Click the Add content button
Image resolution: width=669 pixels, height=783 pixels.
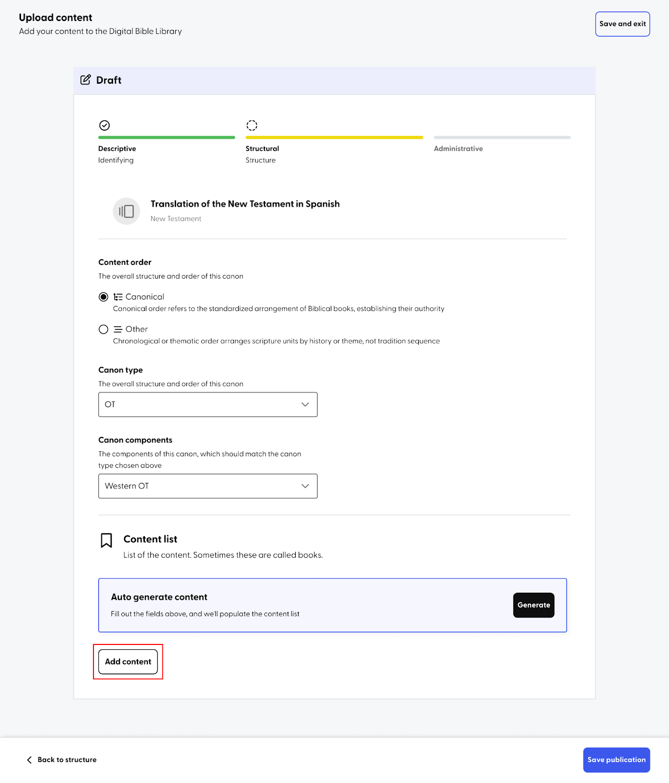(x=128, y=662)
